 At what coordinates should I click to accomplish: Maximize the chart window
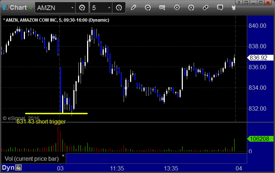click(261, 3)
